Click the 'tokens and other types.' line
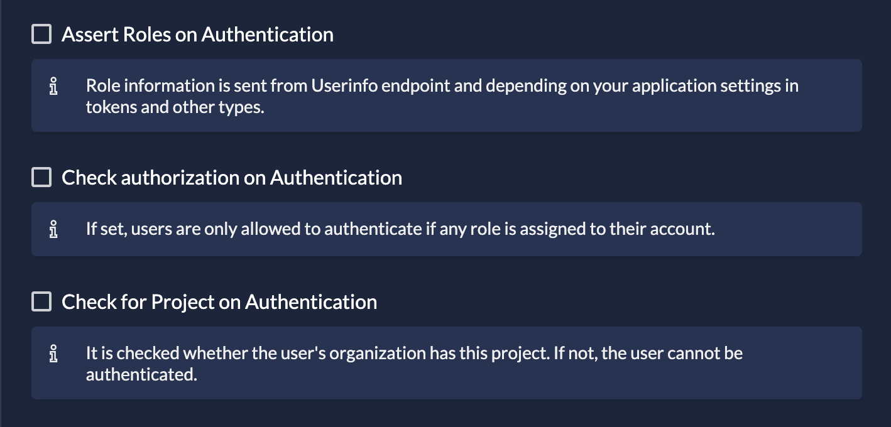The image size is (891, 427). (x=175, y=107)
